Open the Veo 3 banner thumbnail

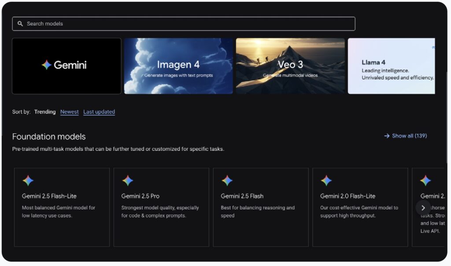coord(290,66)
